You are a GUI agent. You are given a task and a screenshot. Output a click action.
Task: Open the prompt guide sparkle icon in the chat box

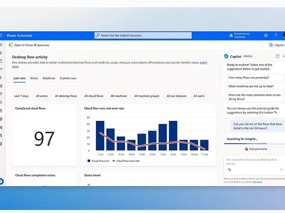229,170
